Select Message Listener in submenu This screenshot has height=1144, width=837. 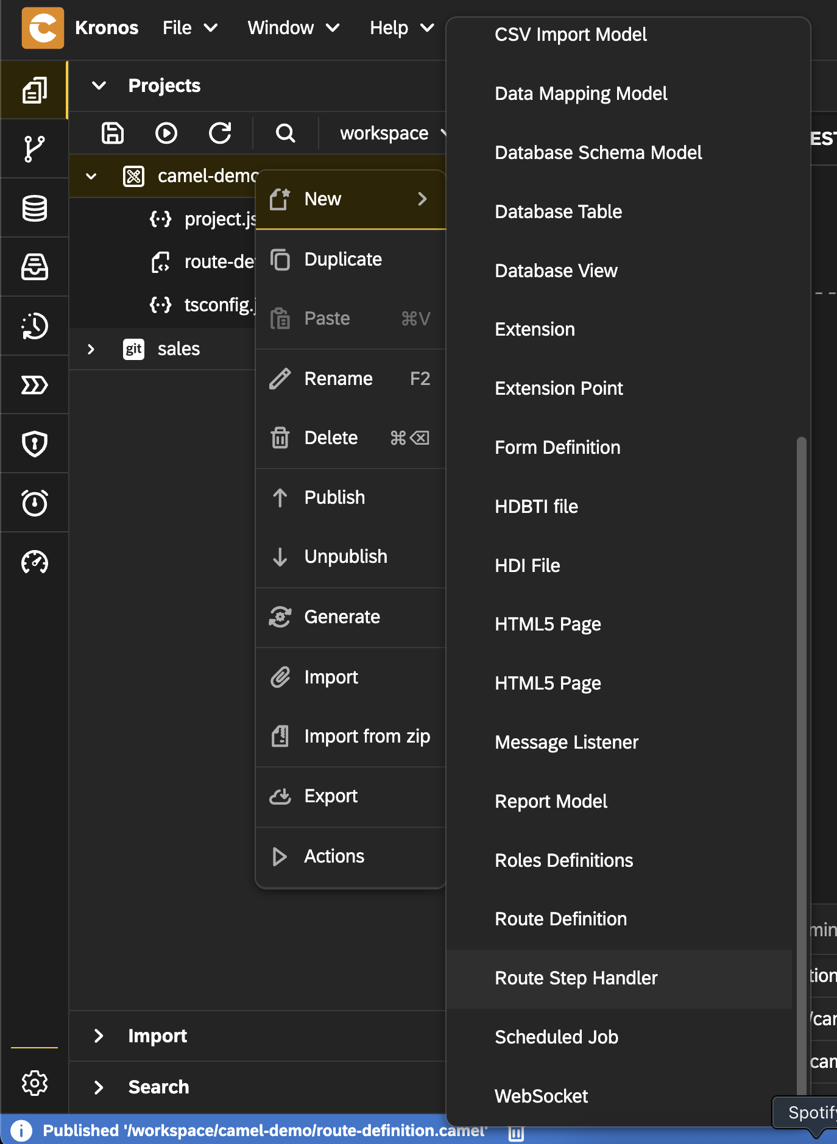pyautogui.click(x=619, y=743)
